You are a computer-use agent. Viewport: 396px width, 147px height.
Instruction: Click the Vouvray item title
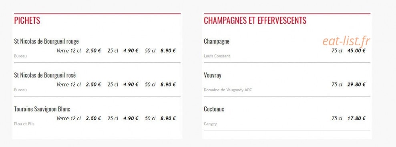point(212,76)
